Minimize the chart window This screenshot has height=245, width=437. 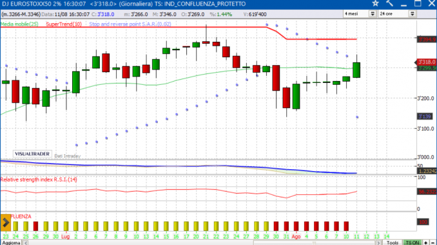click(x=404, y=4)
